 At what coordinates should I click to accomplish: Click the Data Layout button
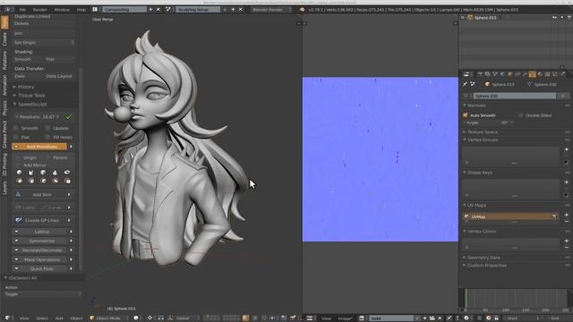(59, 76)
